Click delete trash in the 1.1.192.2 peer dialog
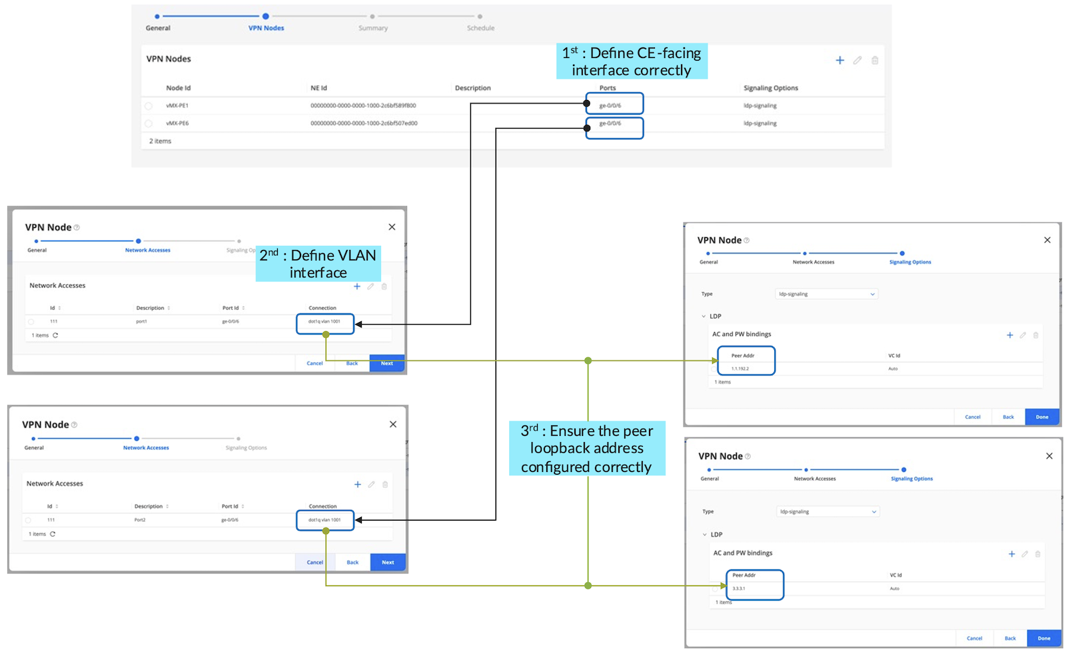This screenshot has height=652, width=1066. pos(1035,335)
